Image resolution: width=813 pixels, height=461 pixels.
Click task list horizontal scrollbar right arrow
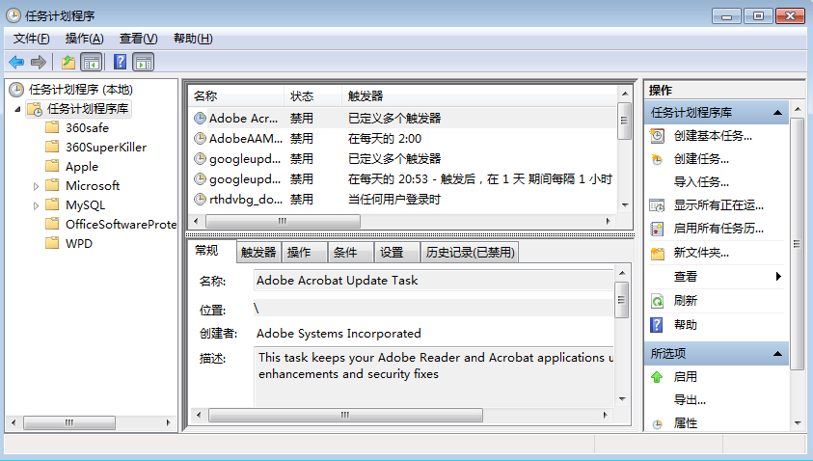[x=609, y=222]
